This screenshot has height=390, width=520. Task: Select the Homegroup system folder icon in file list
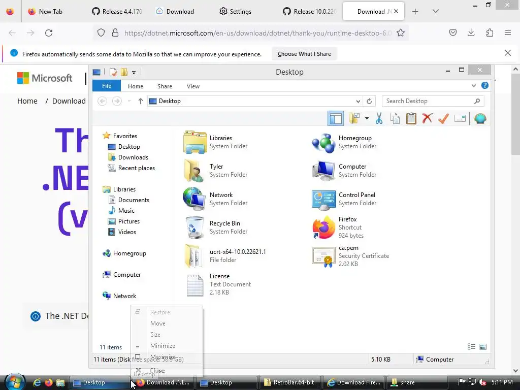[323, 143]
